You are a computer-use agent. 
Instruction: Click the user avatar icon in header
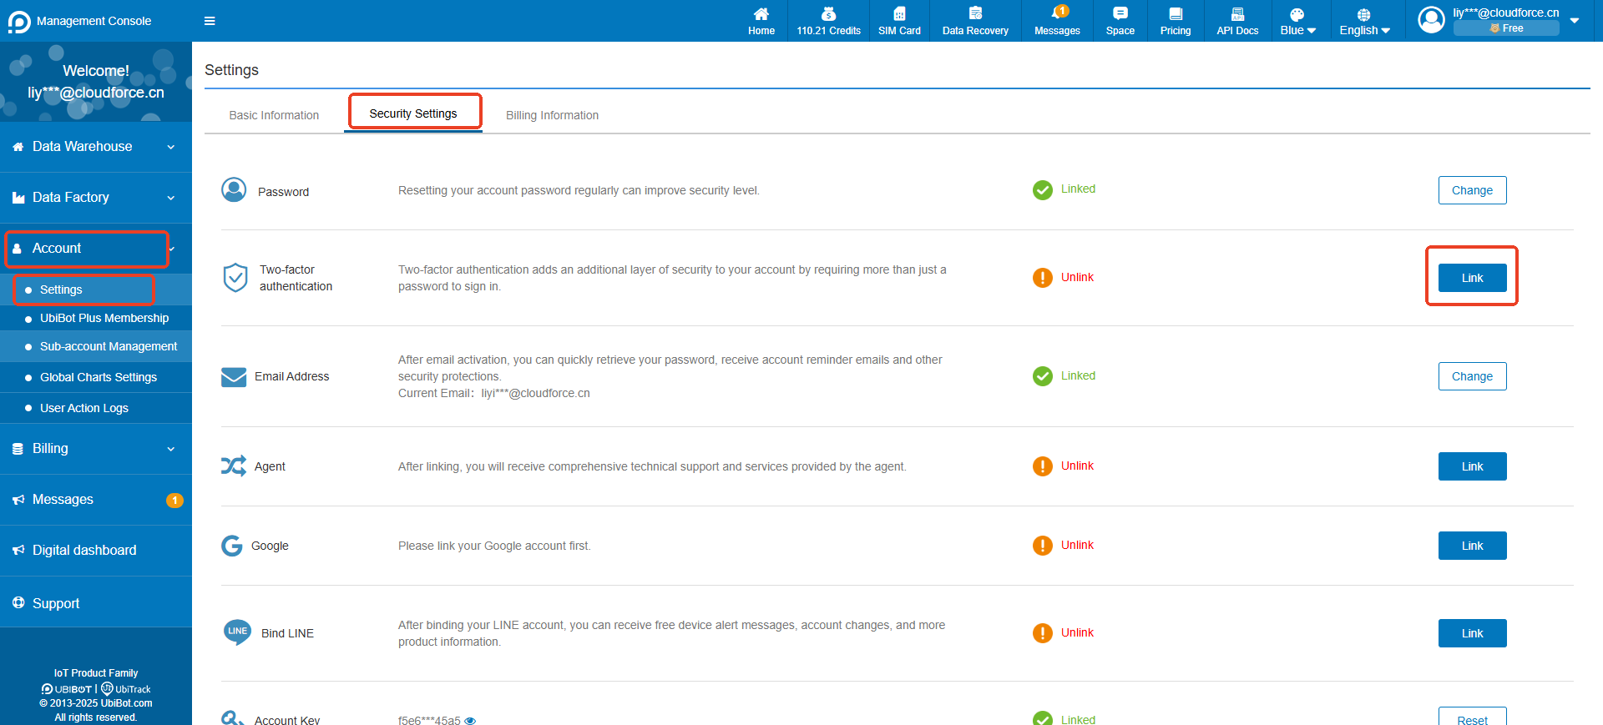click(x=1431, y=20)
